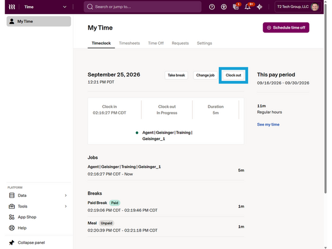
Task: Switch to the Timesheets tab
Action: (x=130, y=43)
